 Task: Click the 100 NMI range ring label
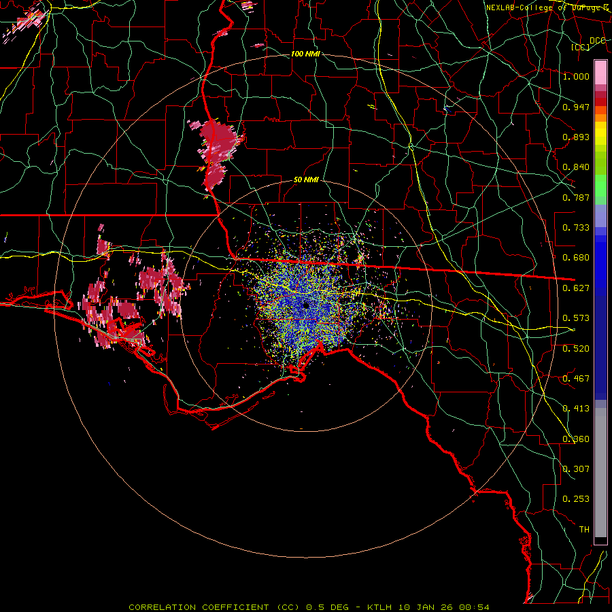[x=305, y=54]
